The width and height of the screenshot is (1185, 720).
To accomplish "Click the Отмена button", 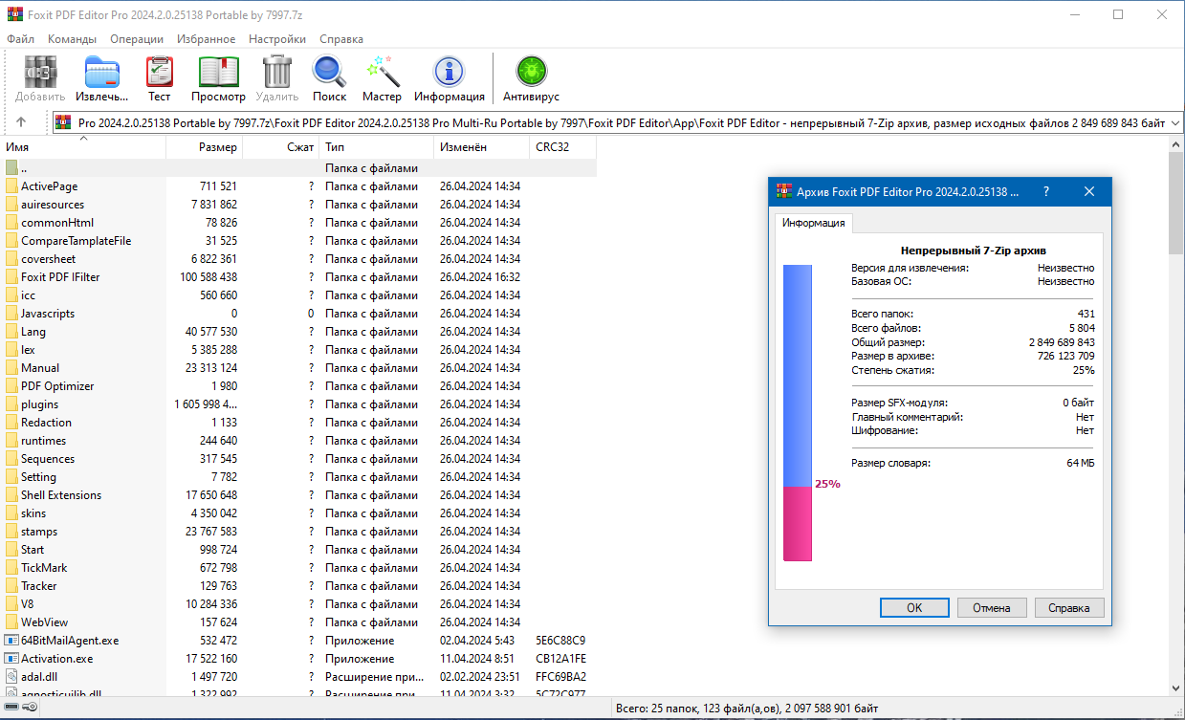I will [x=991, y=607].
